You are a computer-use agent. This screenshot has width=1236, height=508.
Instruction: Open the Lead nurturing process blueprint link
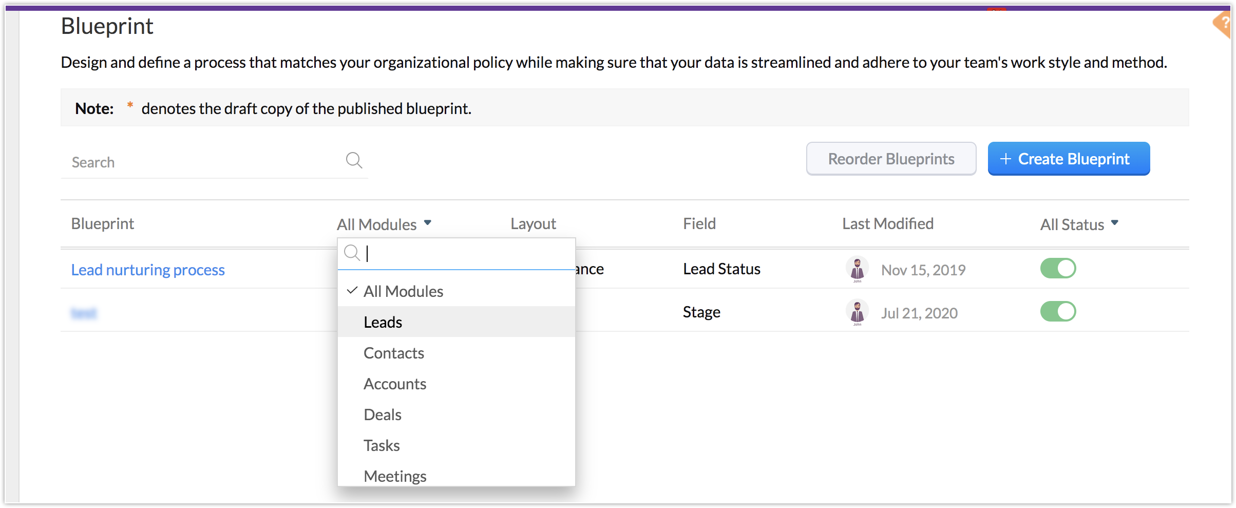(148, 270)
